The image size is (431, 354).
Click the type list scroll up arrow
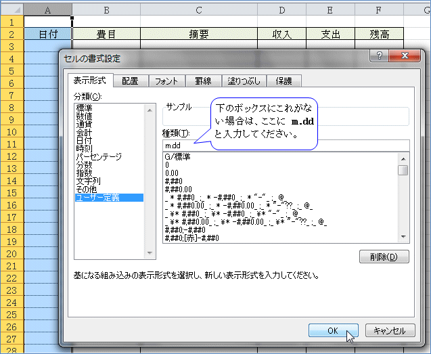[x=403, y=158]
